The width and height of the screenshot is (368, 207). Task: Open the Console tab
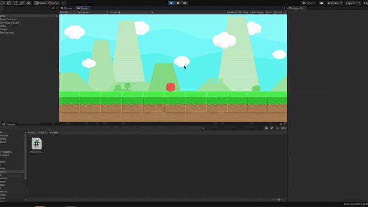click(x=9, y=124)
